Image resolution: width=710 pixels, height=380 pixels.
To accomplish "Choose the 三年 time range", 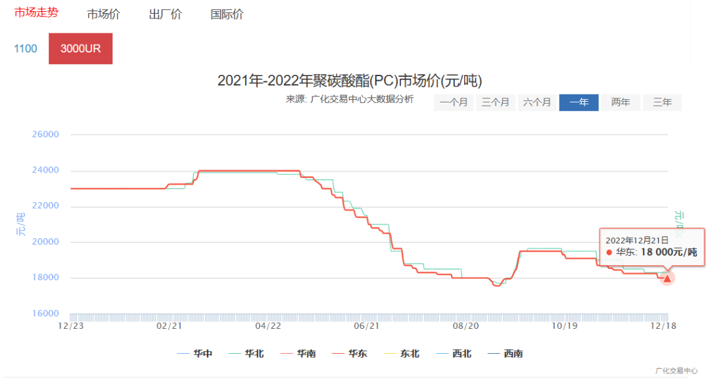I will [x=662, y=102].
